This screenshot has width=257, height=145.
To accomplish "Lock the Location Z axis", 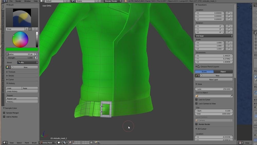I will click(x=229, y=19).
